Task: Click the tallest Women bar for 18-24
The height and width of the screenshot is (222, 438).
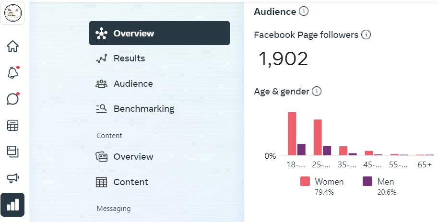Action: 292,133
